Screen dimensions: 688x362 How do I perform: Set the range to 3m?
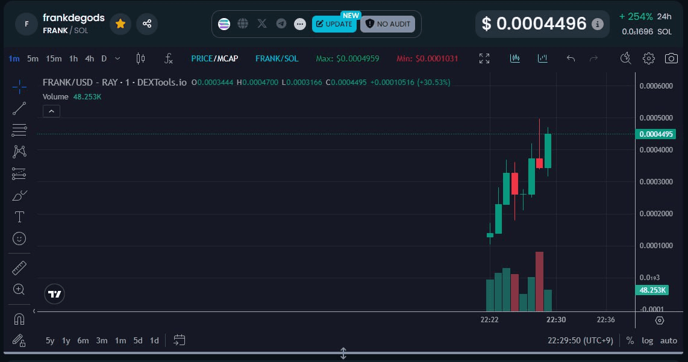point(102,340)
